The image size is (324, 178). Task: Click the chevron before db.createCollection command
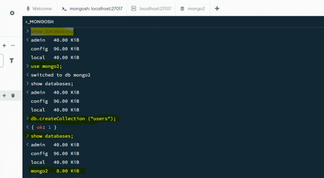(28, 118)
